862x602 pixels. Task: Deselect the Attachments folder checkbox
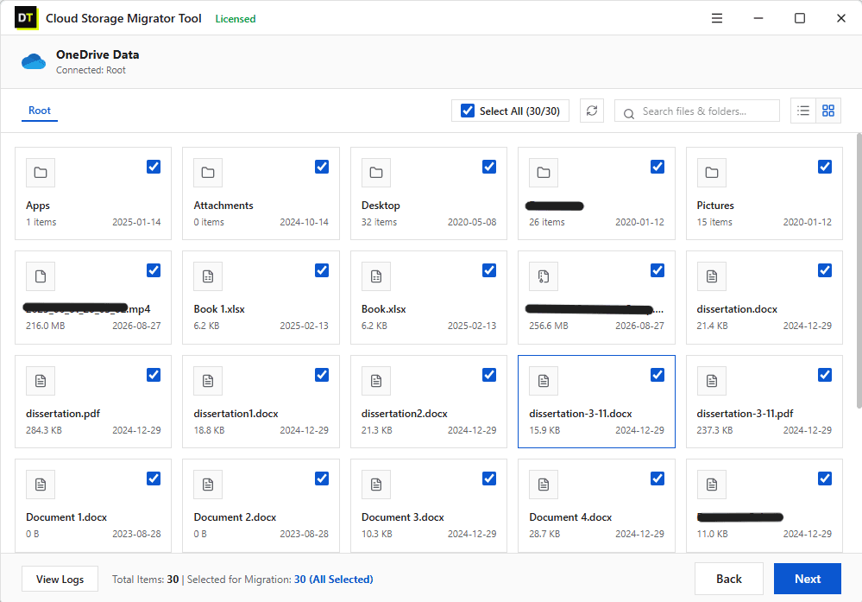[x=322, y=166]
